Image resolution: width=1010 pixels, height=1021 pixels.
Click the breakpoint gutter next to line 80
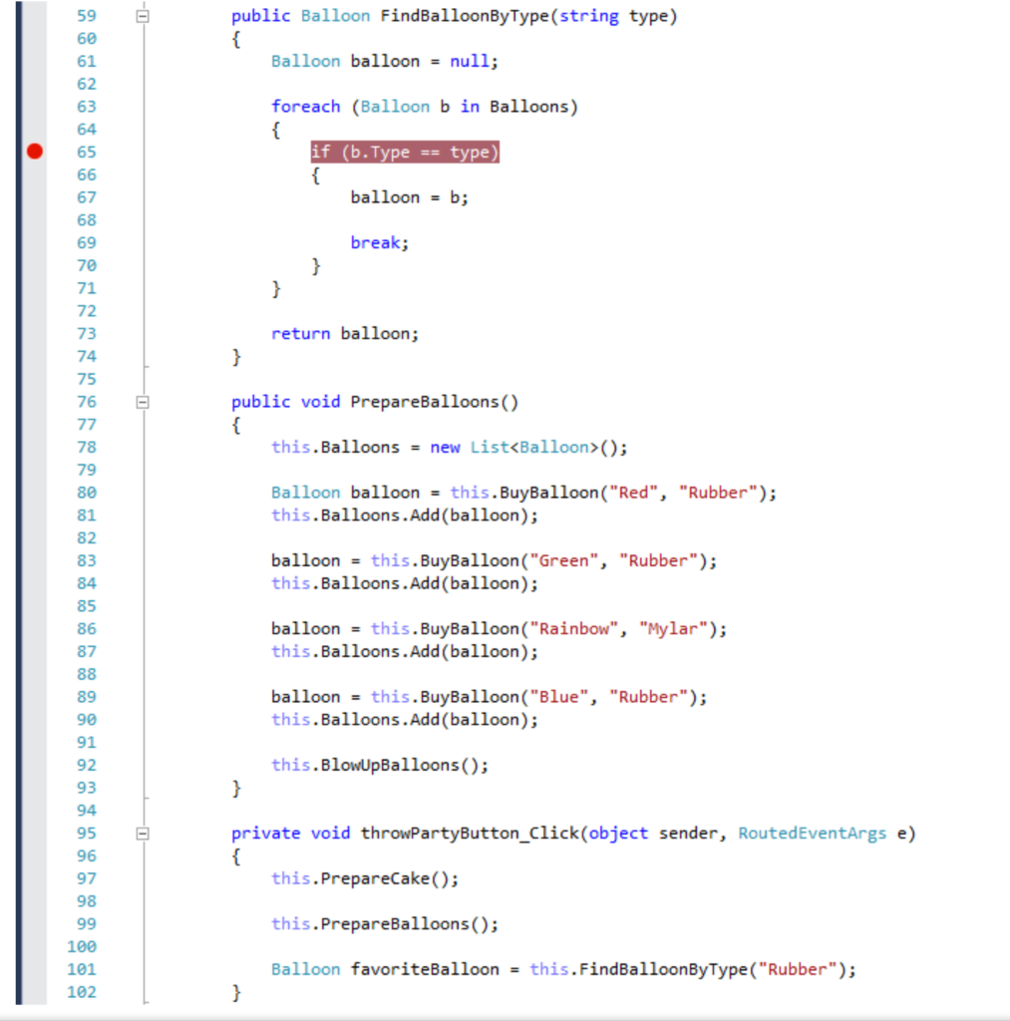point(34,492)
